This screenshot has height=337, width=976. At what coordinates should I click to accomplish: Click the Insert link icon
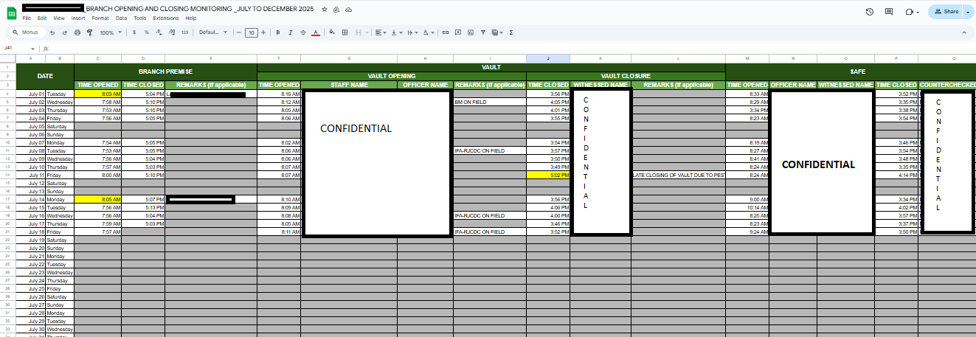point(445,32)
